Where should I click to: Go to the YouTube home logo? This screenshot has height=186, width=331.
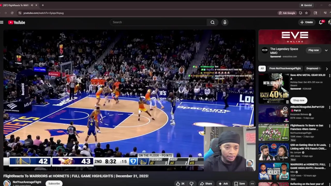[17, 22]
